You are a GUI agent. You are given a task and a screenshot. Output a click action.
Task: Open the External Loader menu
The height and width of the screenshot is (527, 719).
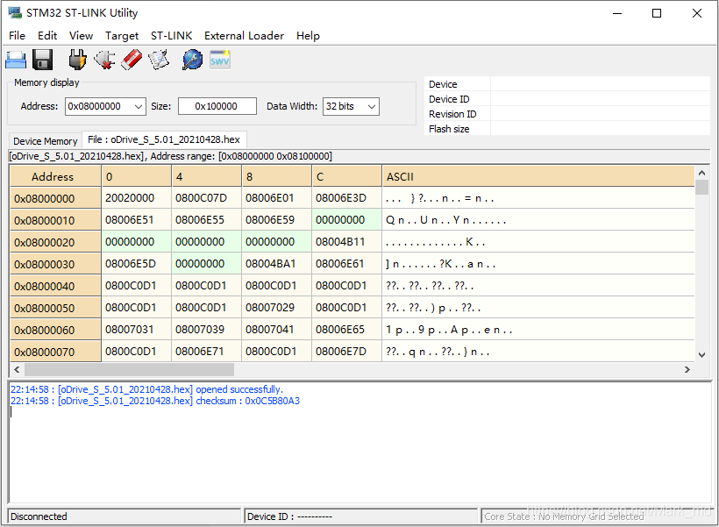pos(244,36)
